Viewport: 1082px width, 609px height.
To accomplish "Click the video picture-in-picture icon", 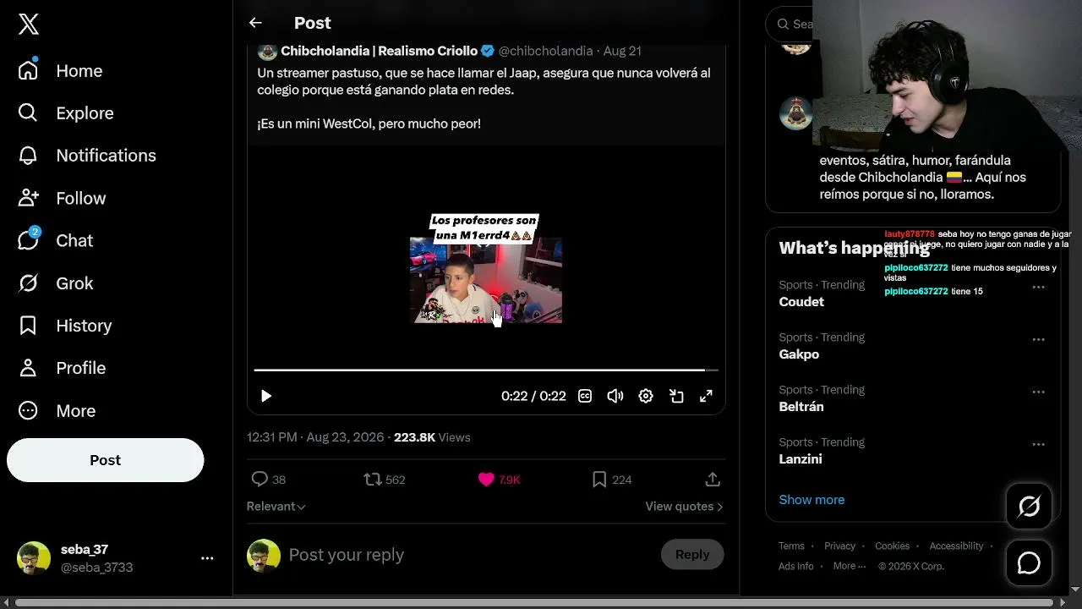I will 676,396.
